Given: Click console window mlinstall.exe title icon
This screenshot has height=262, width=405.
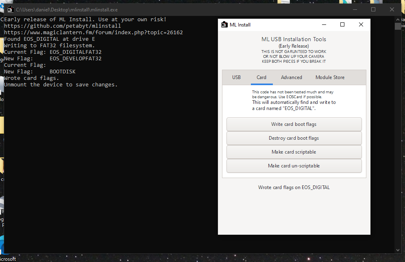Looking at the screenshot, I should pyautogui.click(x=10, y=10).
